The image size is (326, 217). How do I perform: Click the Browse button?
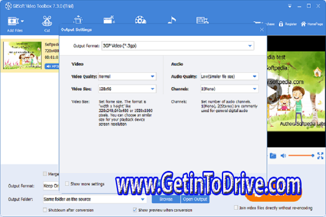click(166, 199)
